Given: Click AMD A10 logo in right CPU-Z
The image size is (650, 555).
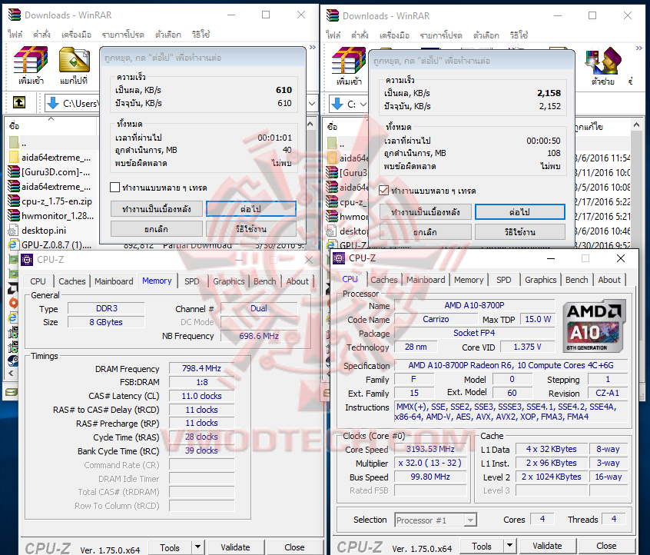Looking at the screenshot, I should tap(594, 326).
